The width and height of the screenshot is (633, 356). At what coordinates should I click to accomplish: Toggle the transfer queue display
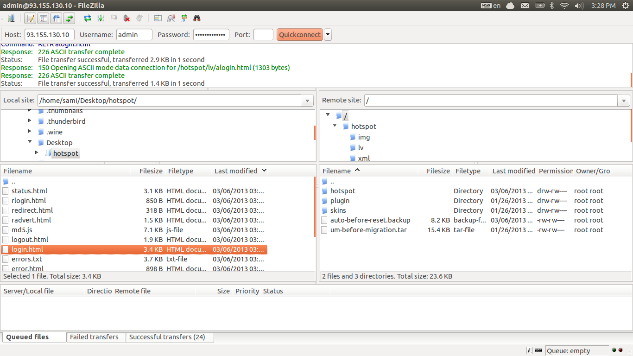[69, 19]
